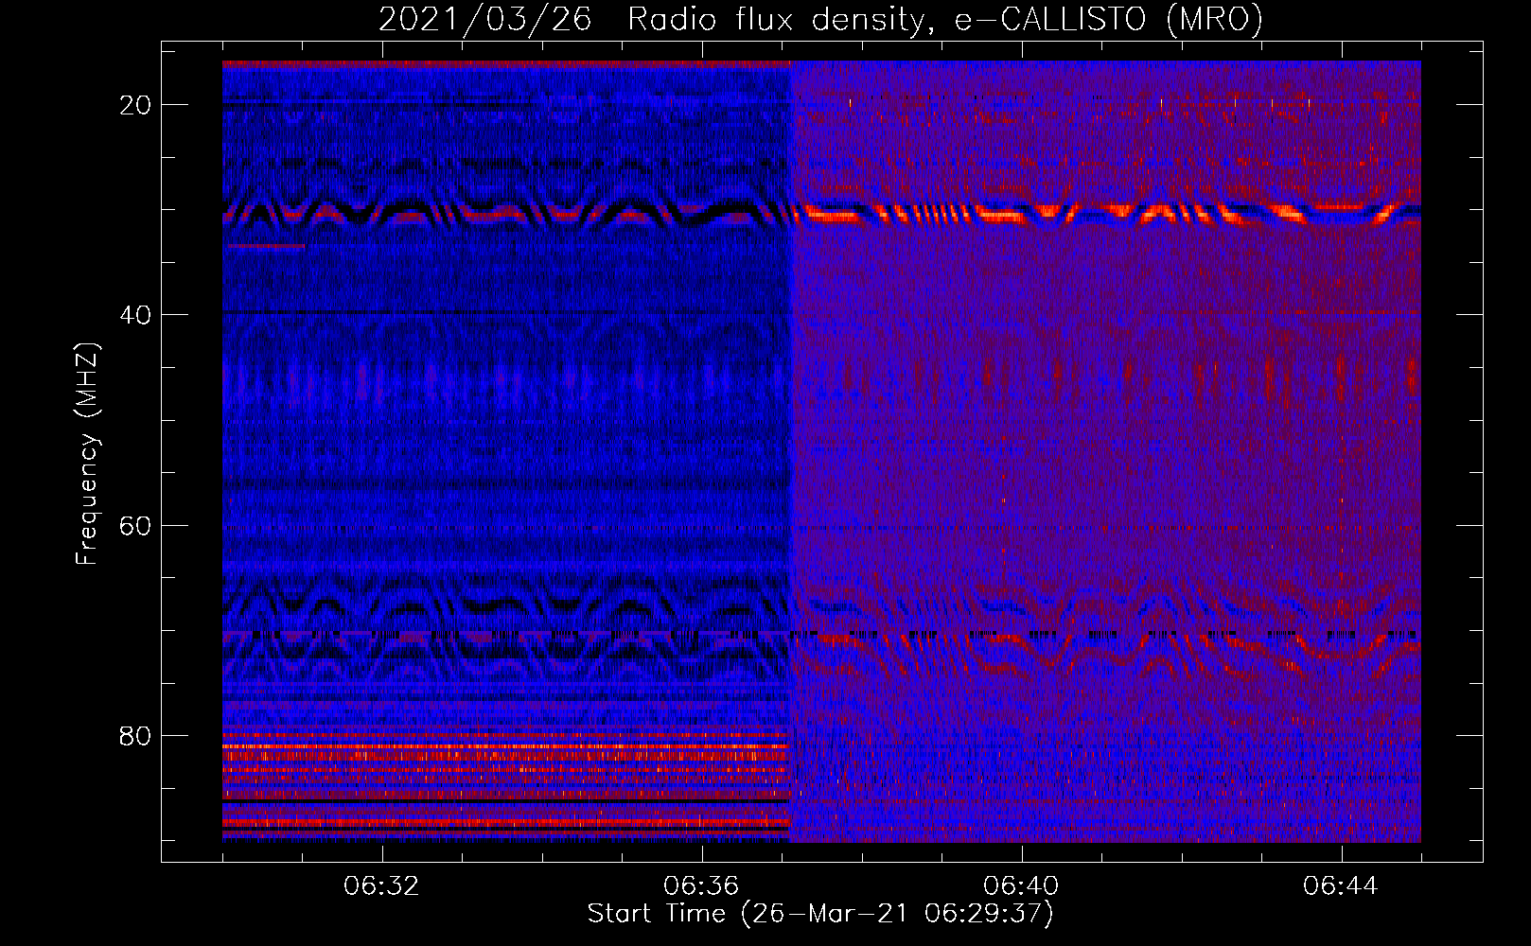This screenshot has width=1531, height=946.
Task: Click the 06:32 time tick label
Action: tap(381, 886)
